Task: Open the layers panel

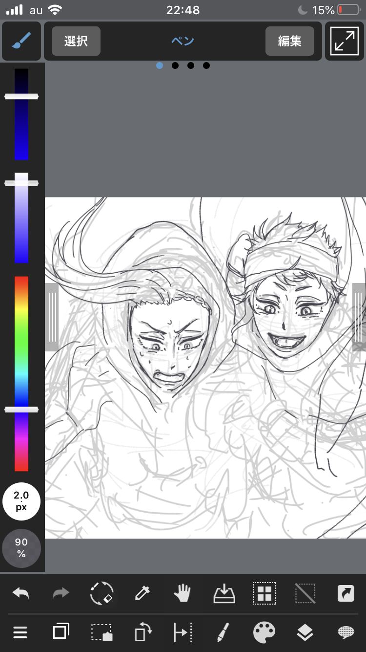Action: click(x=305, y=633)
